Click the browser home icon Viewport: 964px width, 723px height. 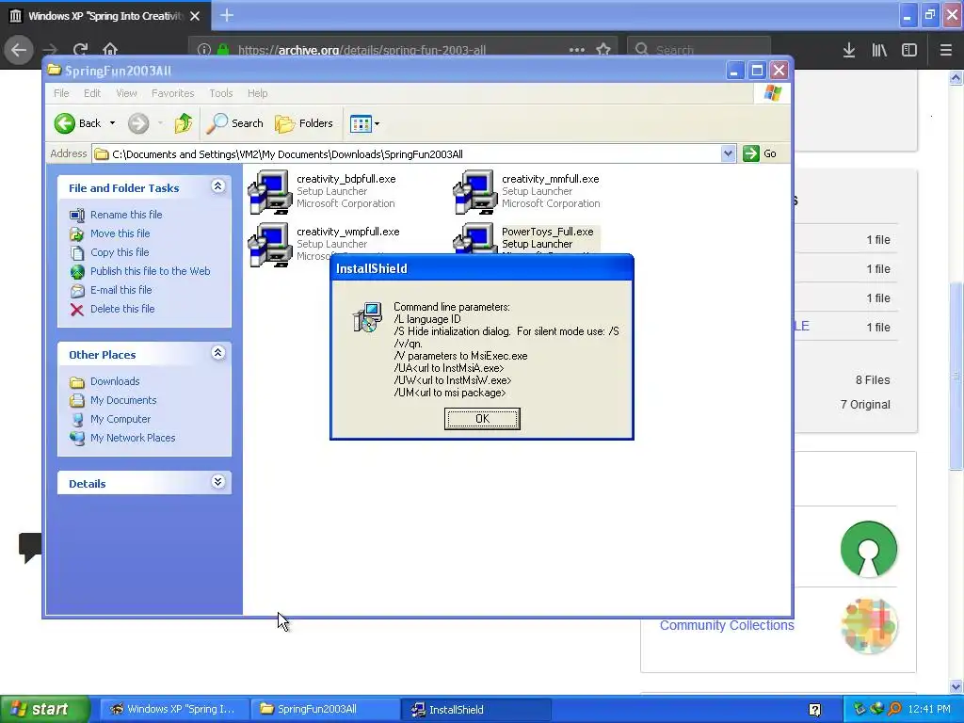[110, 49]
